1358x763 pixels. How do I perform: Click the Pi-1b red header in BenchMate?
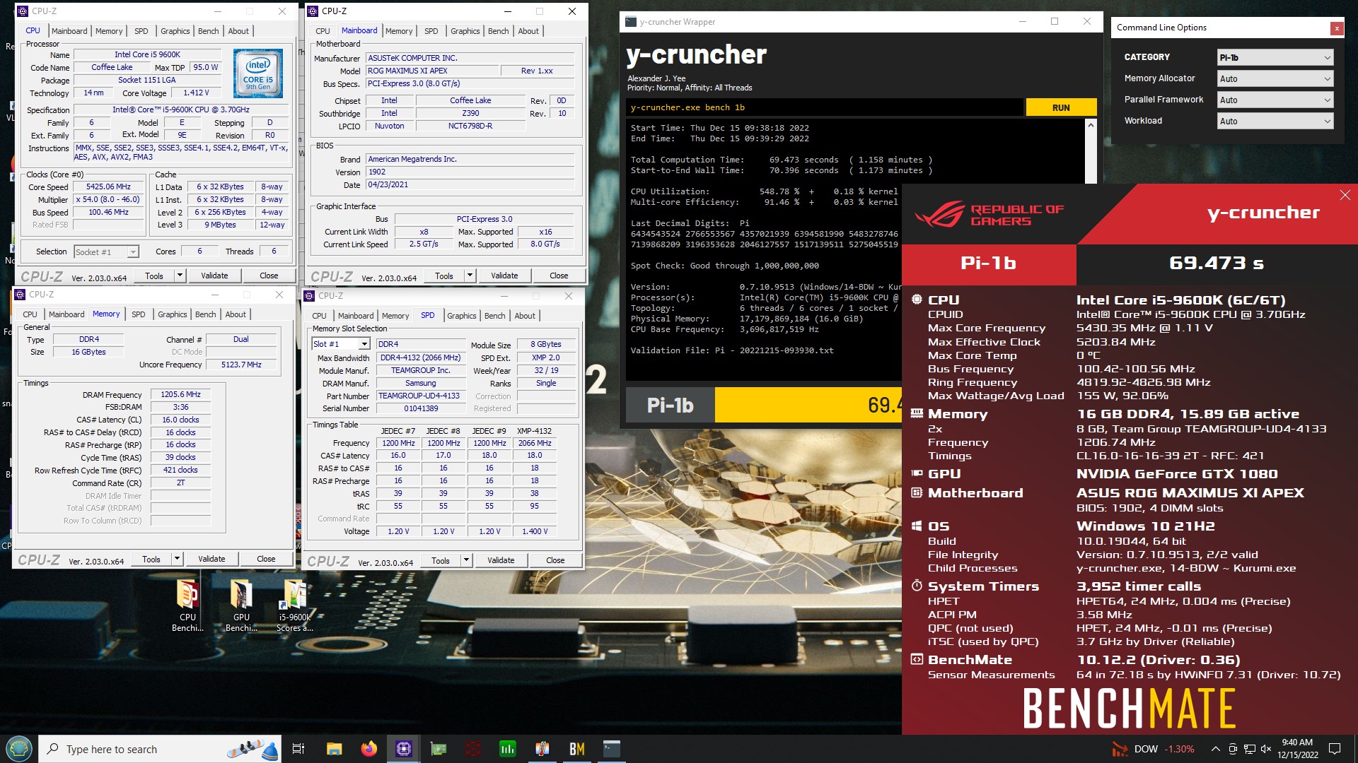pos(989,263)
